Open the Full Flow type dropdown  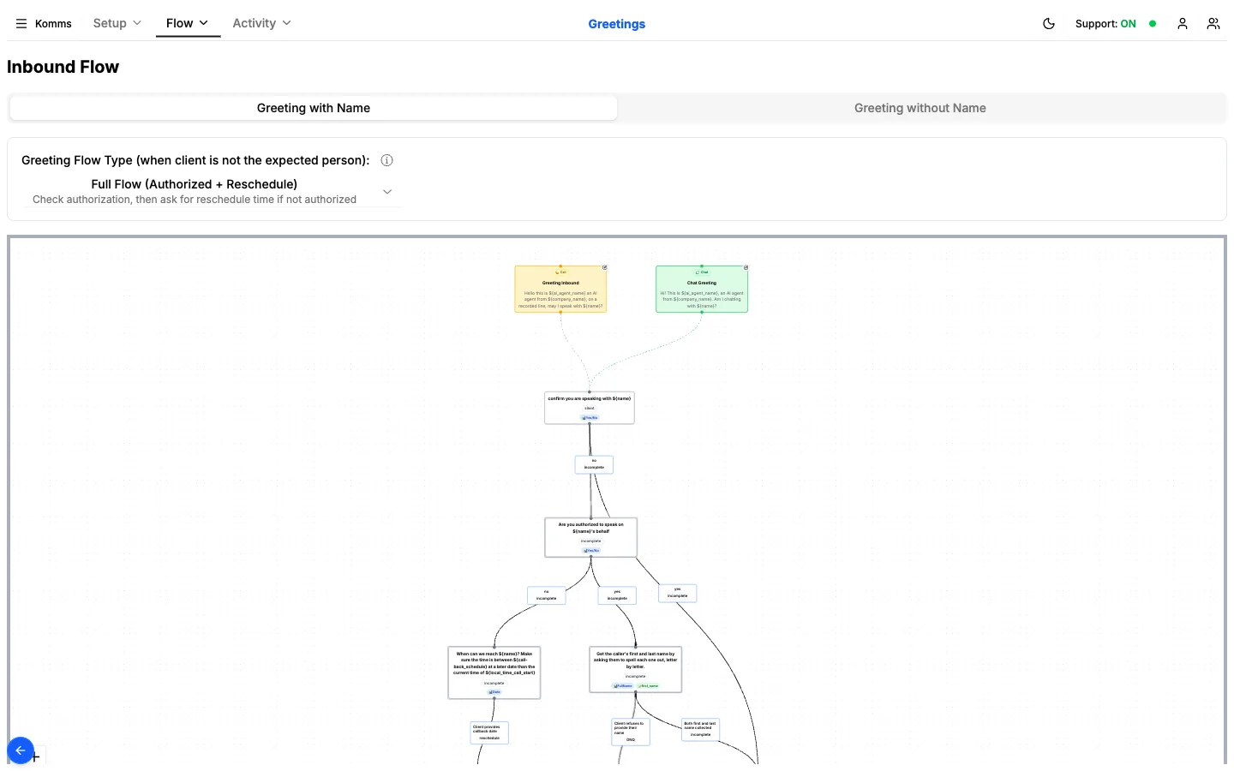[x=213, y=191]
